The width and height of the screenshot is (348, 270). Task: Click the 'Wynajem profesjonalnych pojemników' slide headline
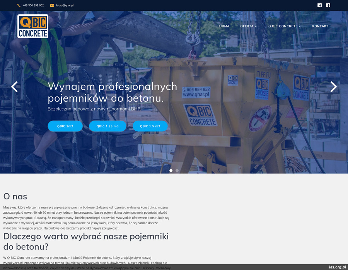[x=112, y=92]
